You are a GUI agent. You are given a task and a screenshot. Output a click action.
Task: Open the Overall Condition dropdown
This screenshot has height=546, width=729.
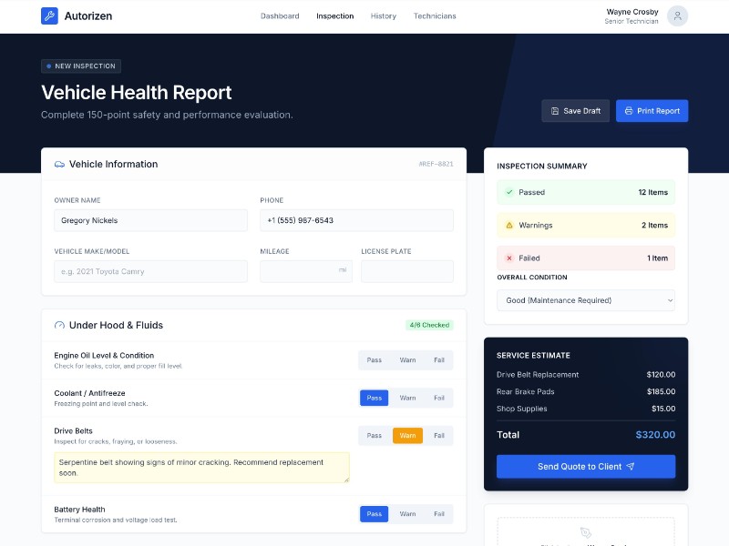pyautogui.click(x=585, y=299)
